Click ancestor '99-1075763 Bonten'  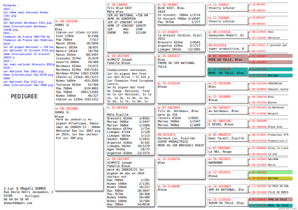pos(263,102)
